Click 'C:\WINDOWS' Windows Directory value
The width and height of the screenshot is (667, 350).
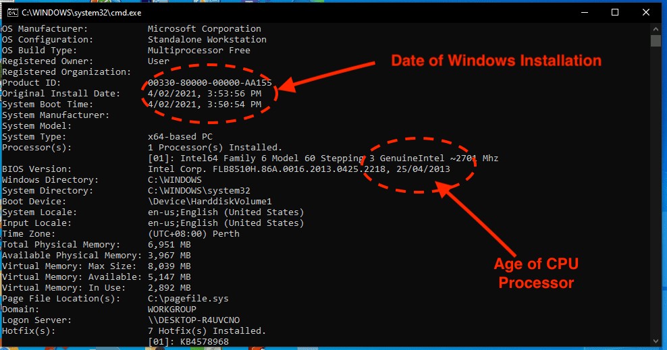(174, 180)
